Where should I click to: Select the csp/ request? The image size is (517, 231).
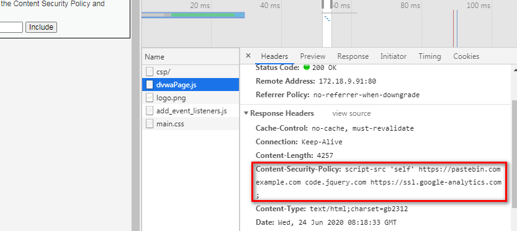click(191, 72)
